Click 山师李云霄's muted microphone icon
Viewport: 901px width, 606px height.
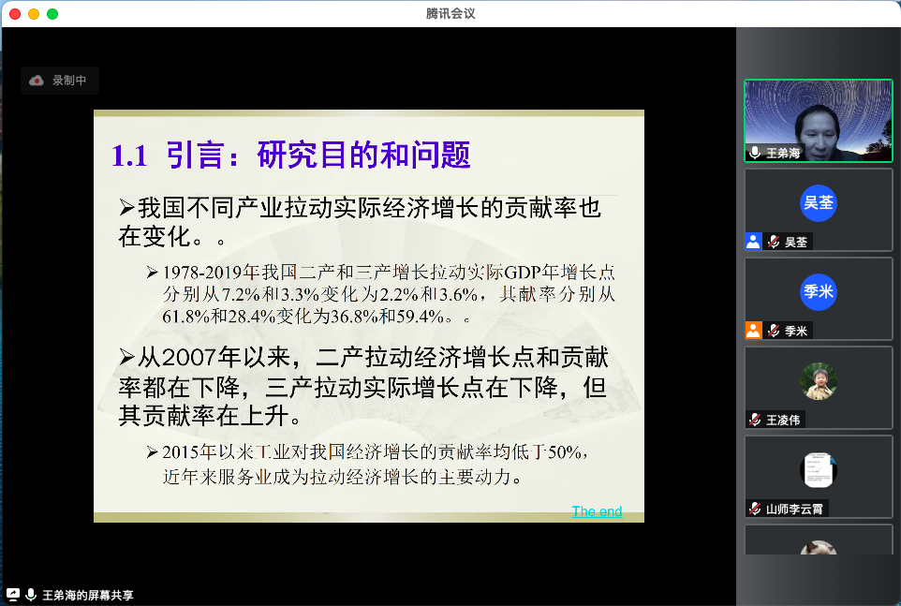click(755, 508)
